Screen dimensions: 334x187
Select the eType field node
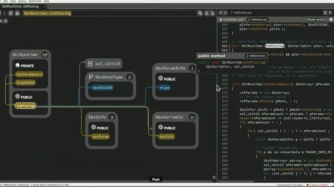coord(165,88)
